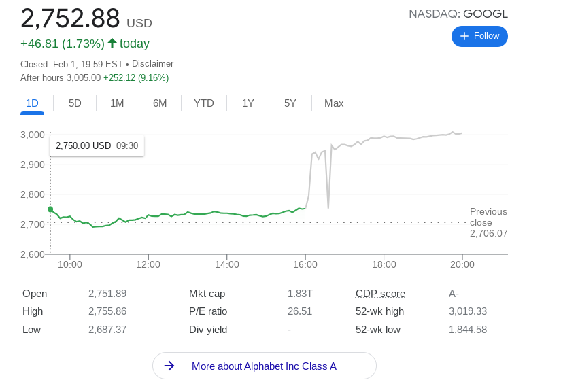Click the 52-wk low value 1,844.58
The image size is (561, 380).
tap(468, 330)
